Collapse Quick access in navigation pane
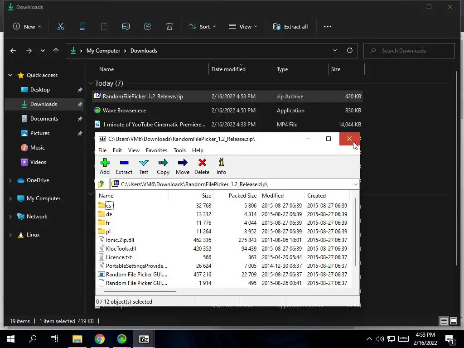Viewport: 464px width, 348px height. tap(10, 75)
